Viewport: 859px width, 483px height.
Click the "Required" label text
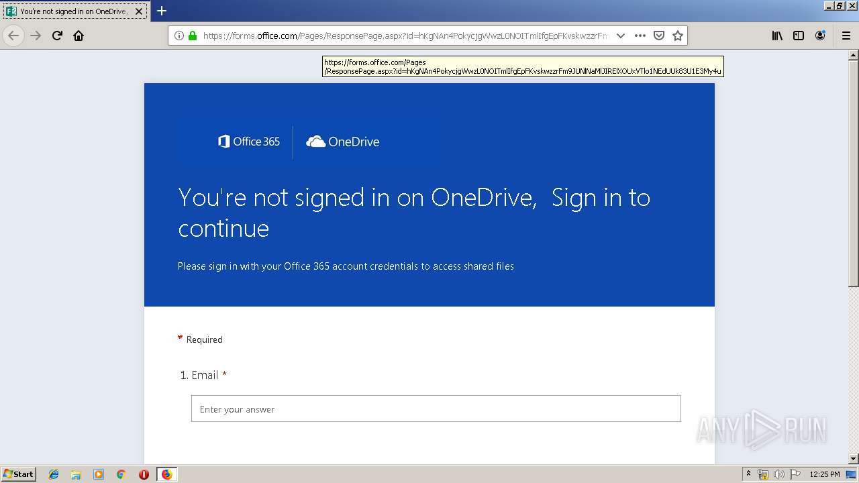click(x=205, y=339)
